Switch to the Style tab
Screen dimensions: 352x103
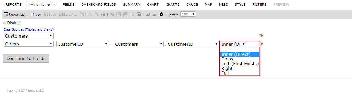(240, 4)
